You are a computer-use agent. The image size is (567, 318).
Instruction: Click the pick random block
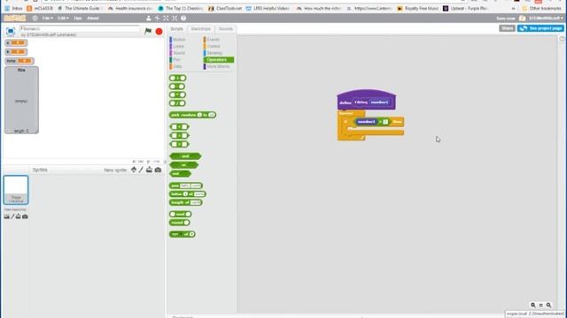point(192,115)
